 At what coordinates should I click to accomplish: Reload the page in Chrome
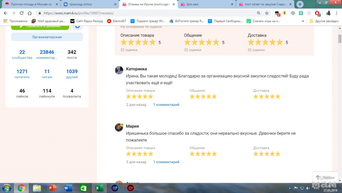pyautogui.click(x=22, y=13)
